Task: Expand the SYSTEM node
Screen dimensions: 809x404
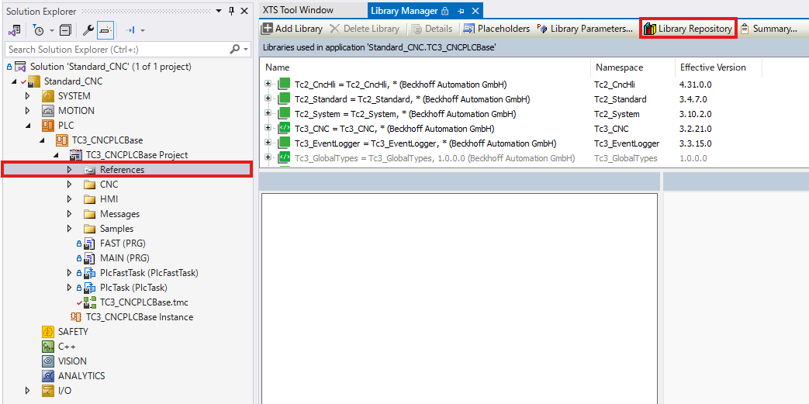Action: pos(28,96)
